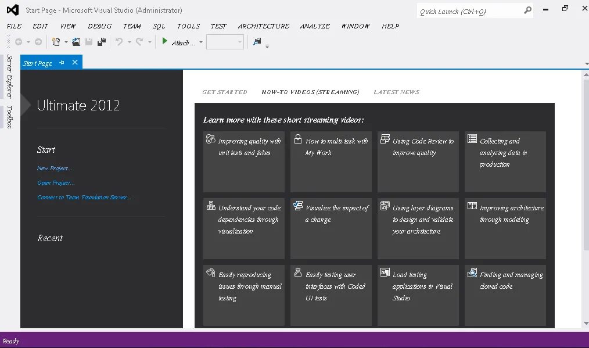Click the Undo toolbar icon
589x348 pixels.
119,42
